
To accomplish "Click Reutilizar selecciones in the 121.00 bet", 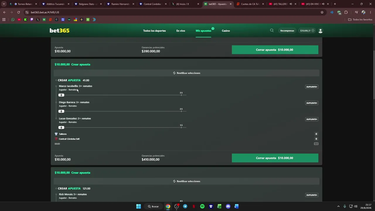I will [x=187, y=181].
